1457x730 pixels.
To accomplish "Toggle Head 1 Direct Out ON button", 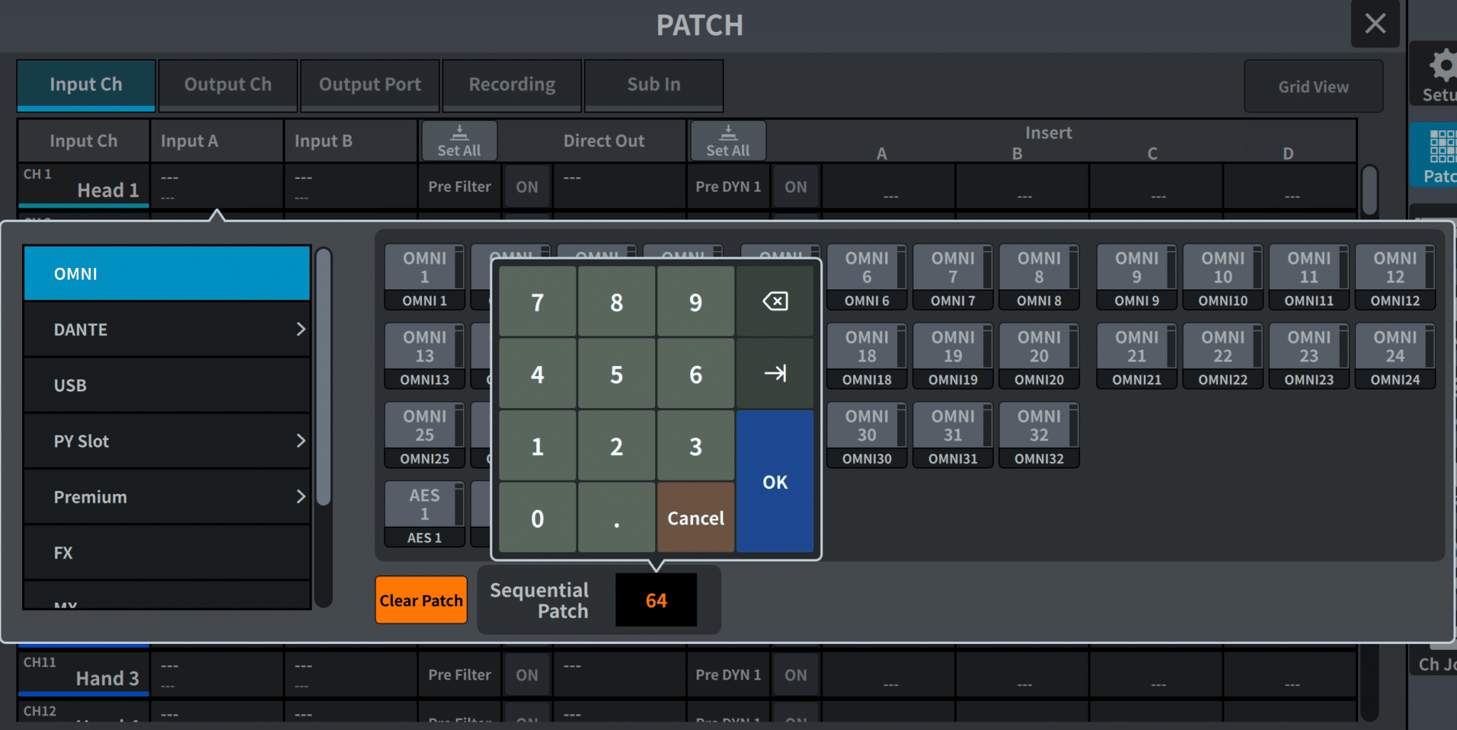I will pyautogui.click(x=526, y=187).
